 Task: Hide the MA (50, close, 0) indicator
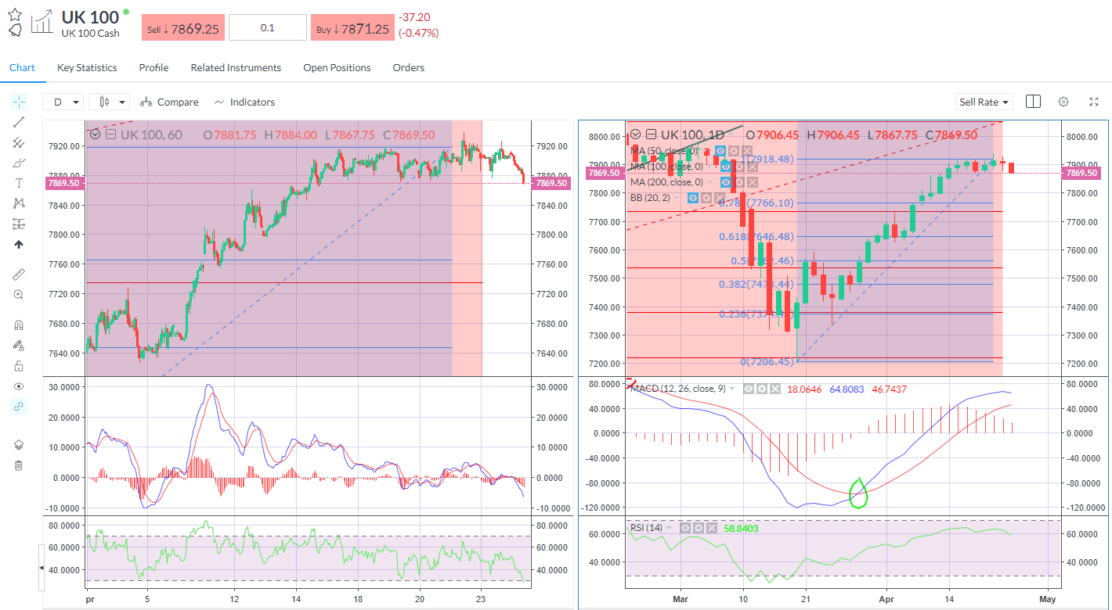click(720, 151)
